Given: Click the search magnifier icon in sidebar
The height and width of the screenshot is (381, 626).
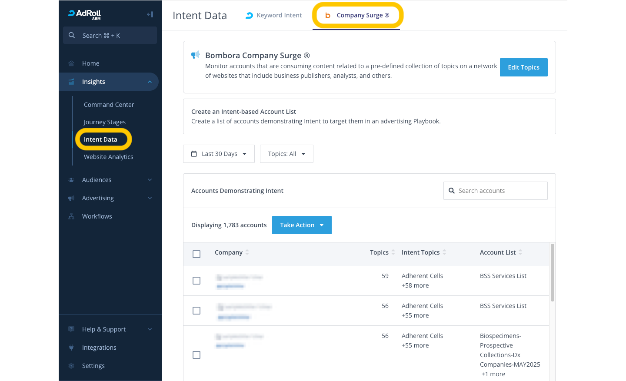Looking at the screenshot, I should pos(72,35).
